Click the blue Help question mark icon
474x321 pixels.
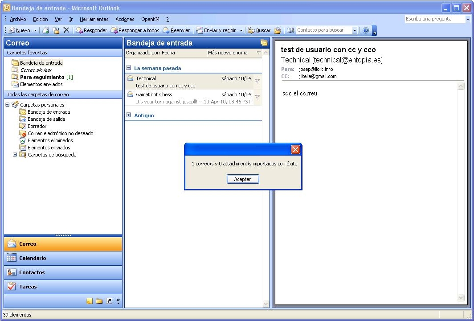click(x=366, y=30)
